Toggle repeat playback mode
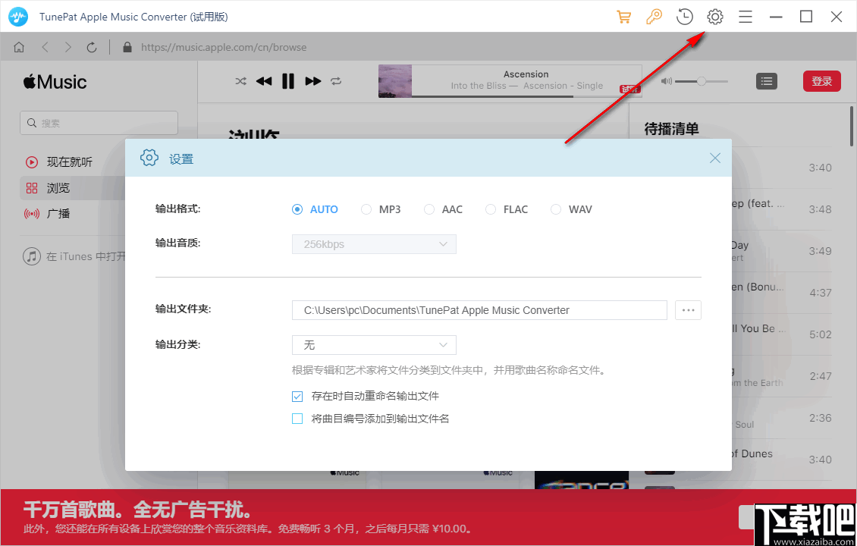The width and height of the screenshot is (857, 546). pyautogui.click(x=336, y=81)
